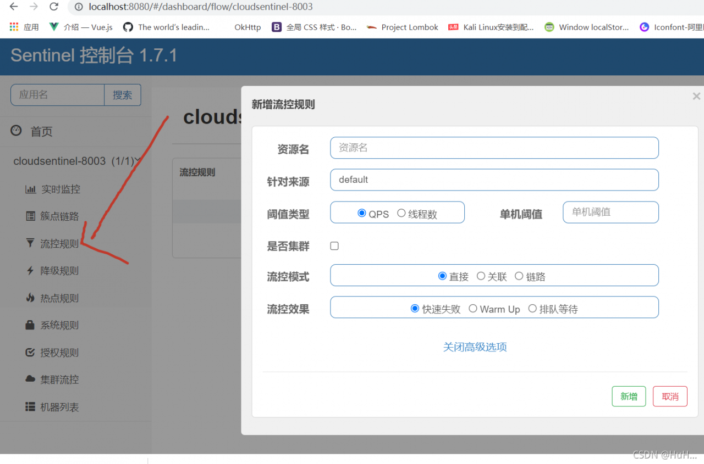Open the Apps grid bookmark icon
704x464 pixels.
(x=14, y=27)
